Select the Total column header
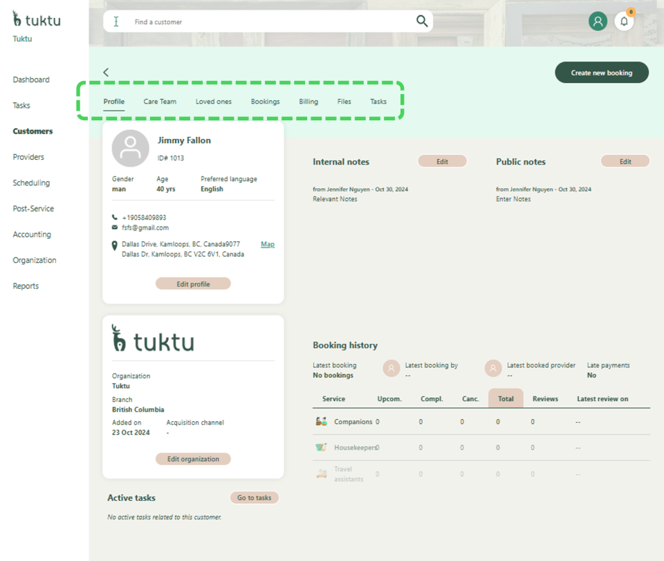Screen dimensions: 664x561 [506, 398]
